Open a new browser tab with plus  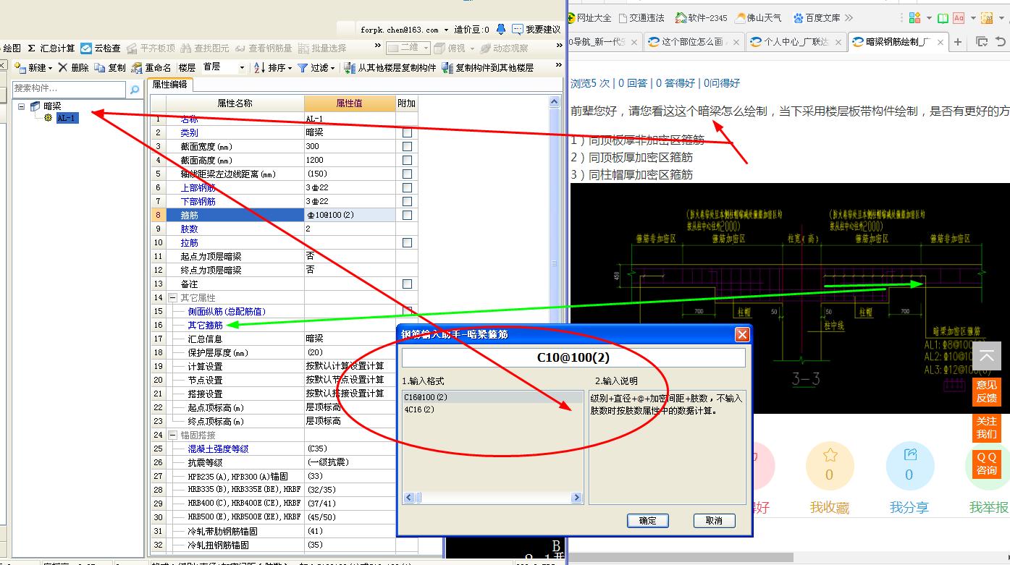click(958, 42)
